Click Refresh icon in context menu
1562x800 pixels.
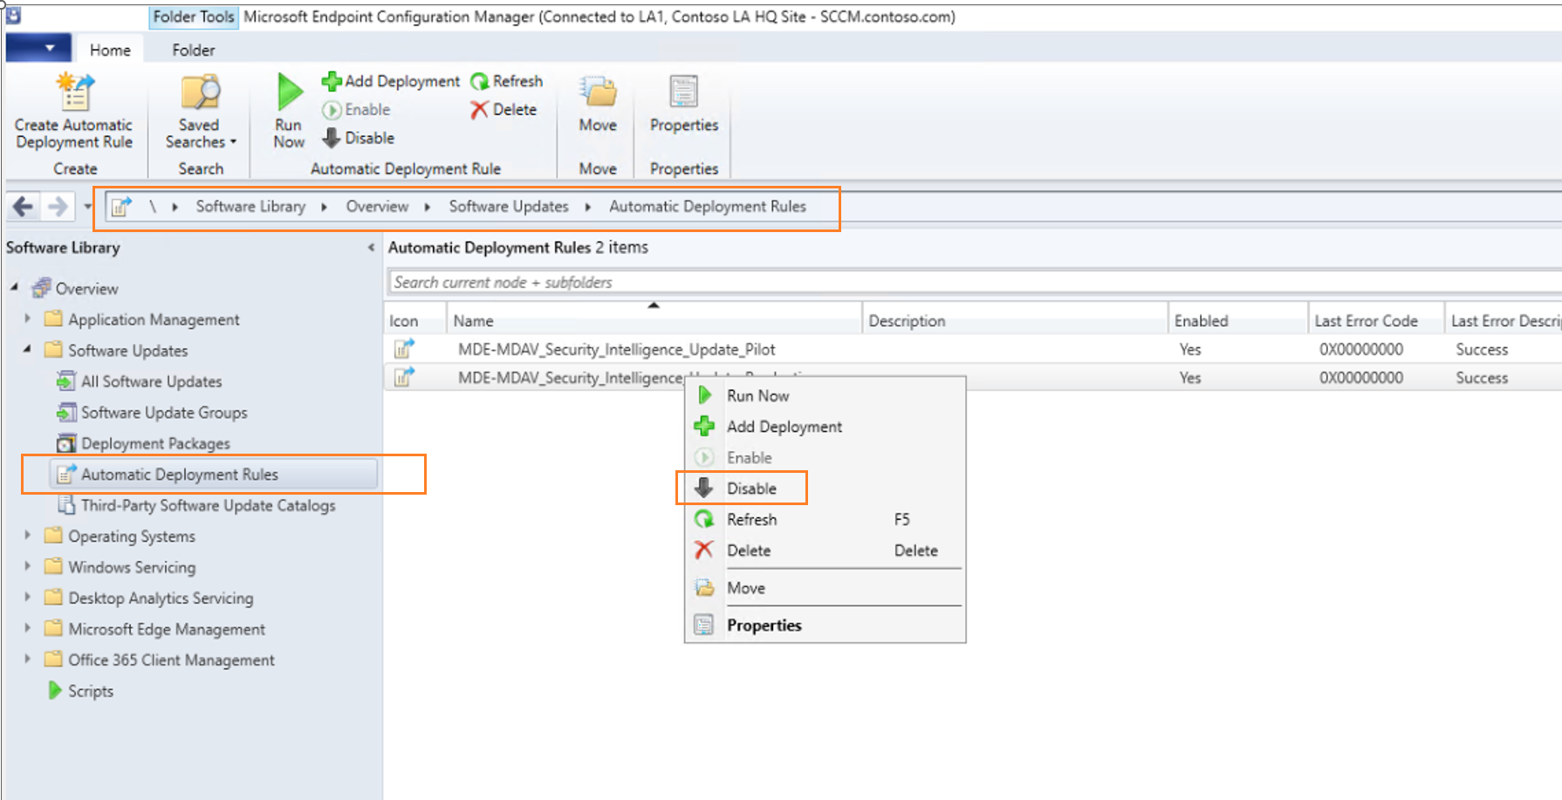(x=704, y=519)
